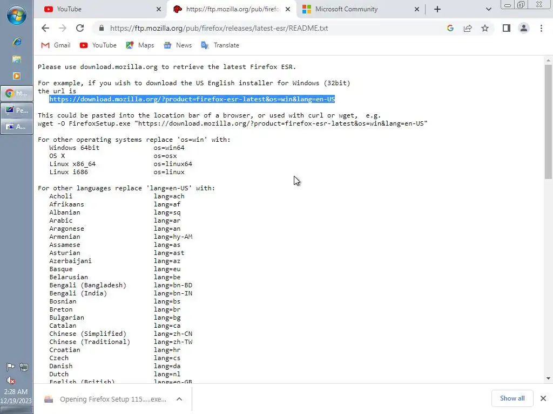Close the ftp.mozilla.org tab
The height and width of the screenshot is (414, 553).
[x=288, y=10]
